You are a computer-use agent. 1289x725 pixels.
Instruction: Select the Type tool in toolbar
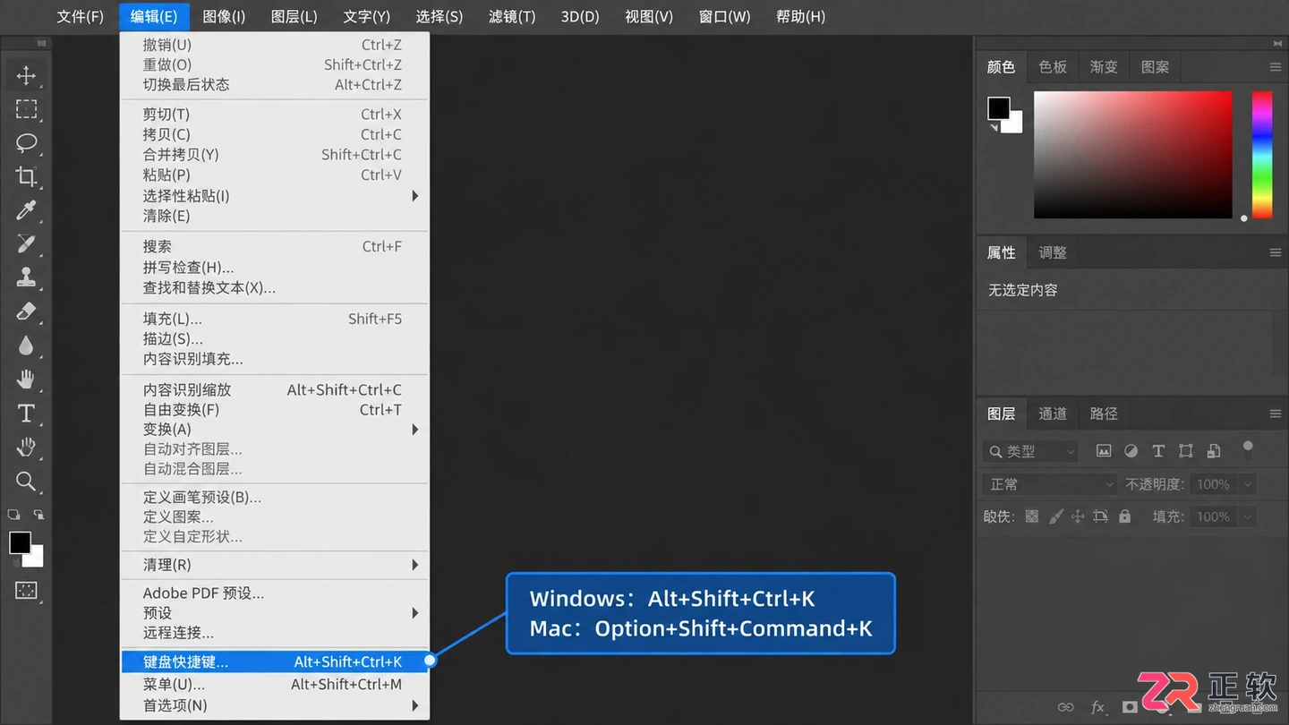(x=26, y=414)
